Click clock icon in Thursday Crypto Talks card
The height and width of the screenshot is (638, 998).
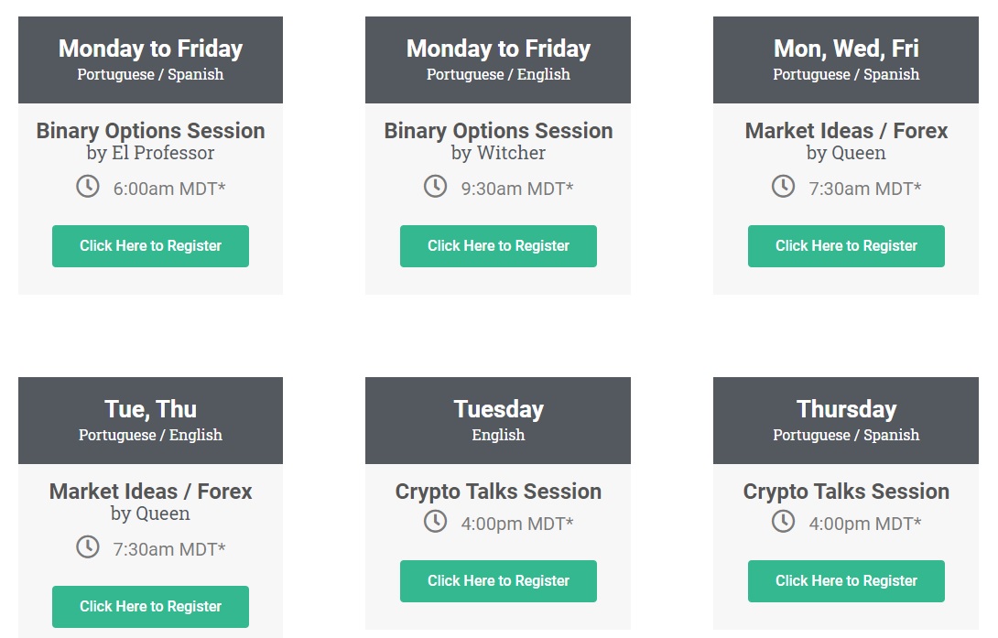click(x=784, y=522)
